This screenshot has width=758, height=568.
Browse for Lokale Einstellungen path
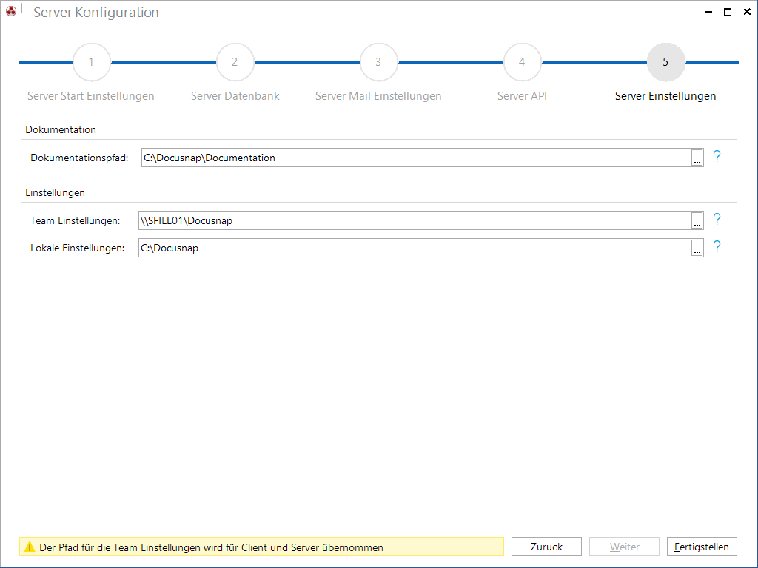pos(697,248)
